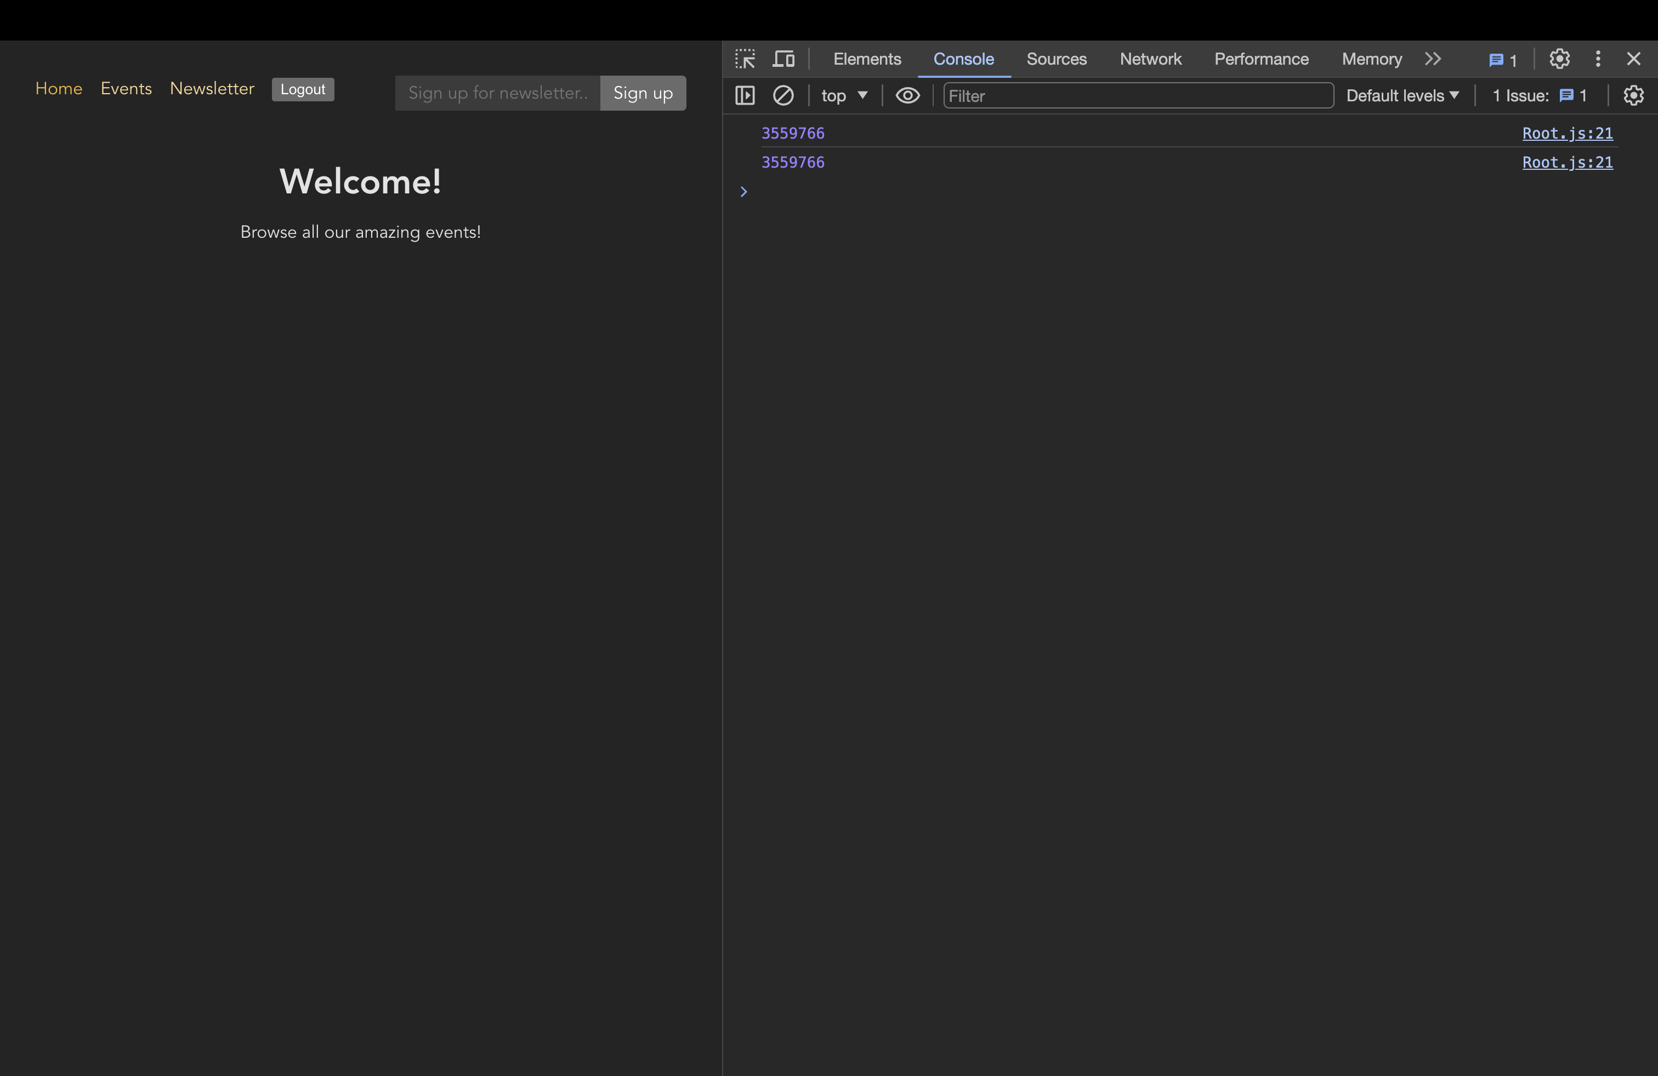Click the newsletter email input field
Screen dimensions: 1658x1076
(x=497, y=93)
